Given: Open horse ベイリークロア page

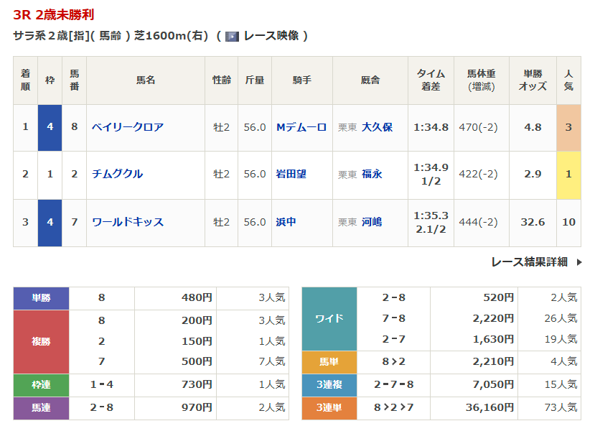Looking at the screenshot, I should (128, 127).
